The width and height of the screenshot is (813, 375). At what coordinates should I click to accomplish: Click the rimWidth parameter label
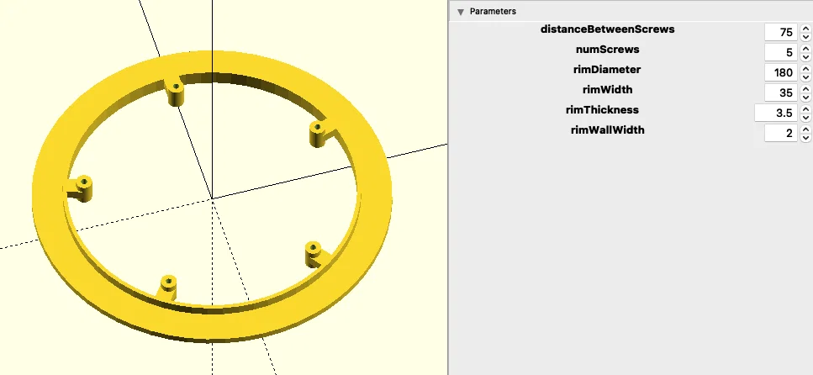pos(607,90)
